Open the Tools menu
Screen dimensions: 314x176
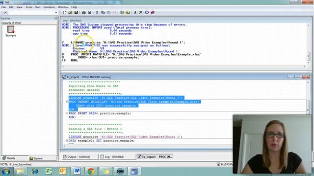click(x=29, y=7)
